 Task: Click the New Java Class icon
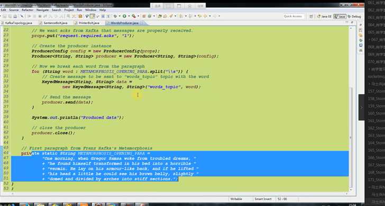pos(149,16)
